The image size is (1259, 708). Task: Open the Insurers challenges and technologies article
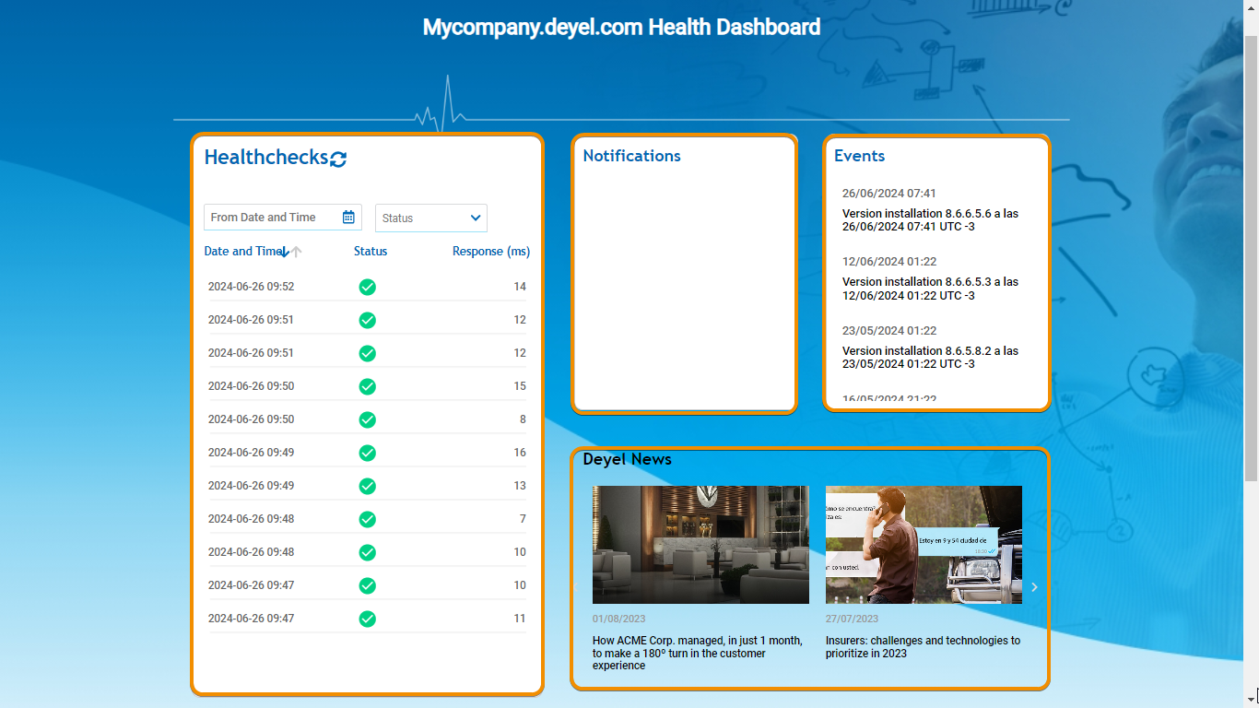tap(924, 646)
